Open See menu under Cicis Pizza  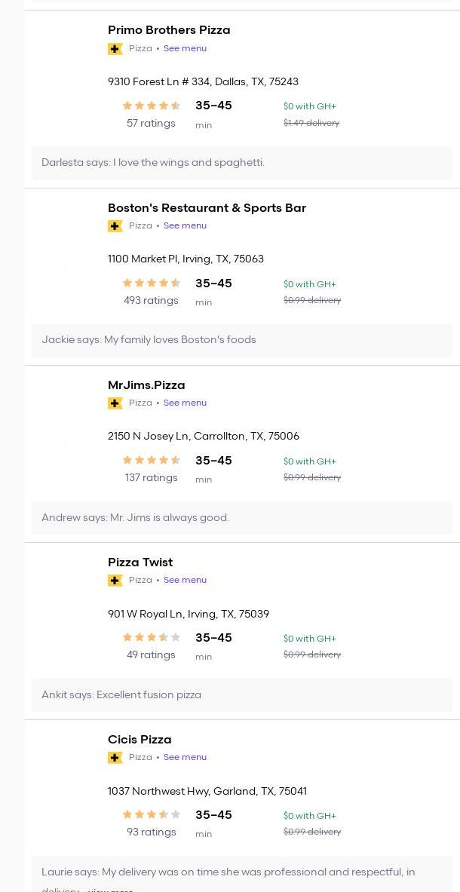pyautogui.click(x=185, y=757)
